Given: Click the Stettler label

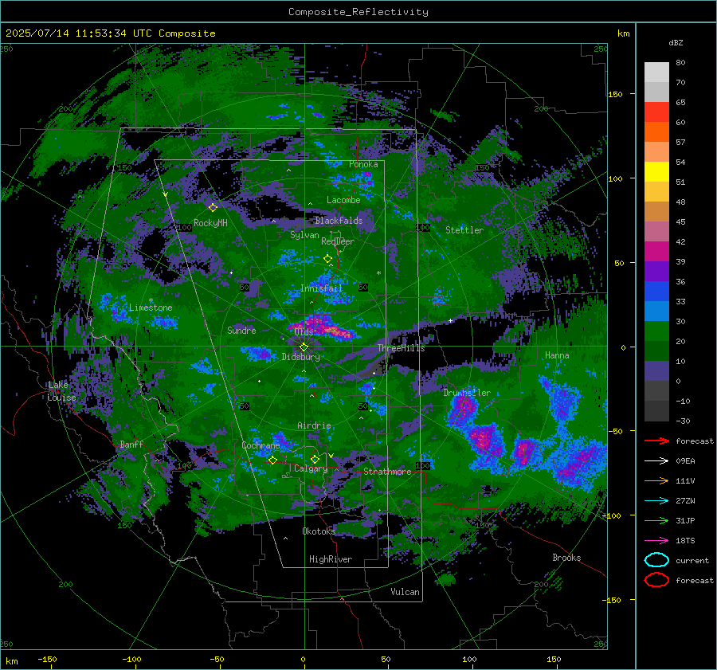Looking at the screenshot, I should 464,230.
